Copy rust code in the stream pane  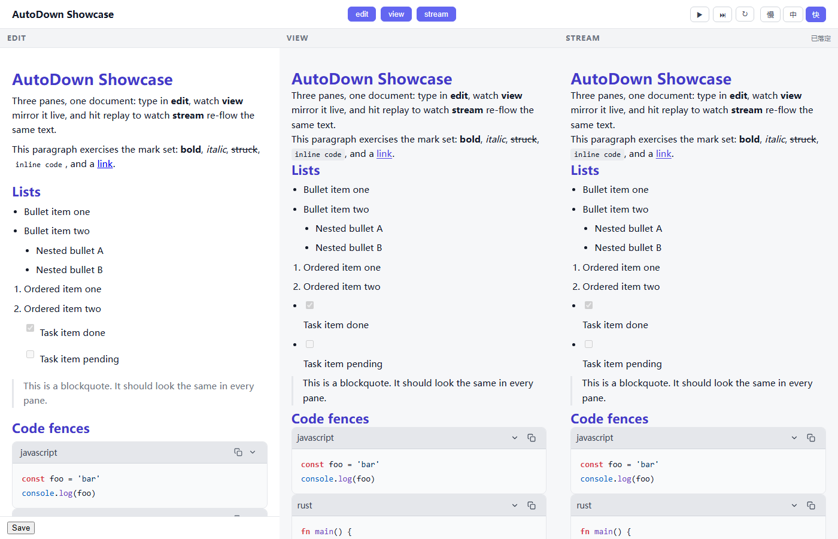point(811,505)
